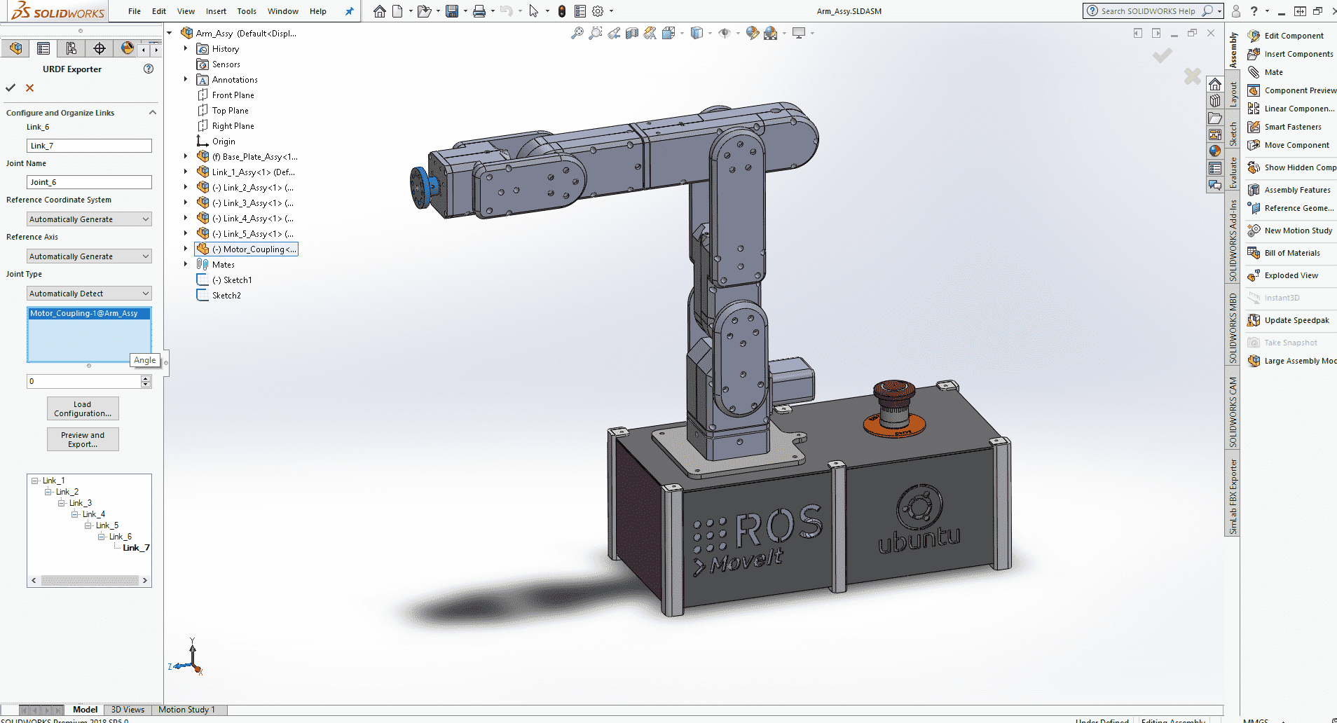1337x723 pixels.
Task: Open the Joint Type dropdown
Action: click(x=89, y=294)
